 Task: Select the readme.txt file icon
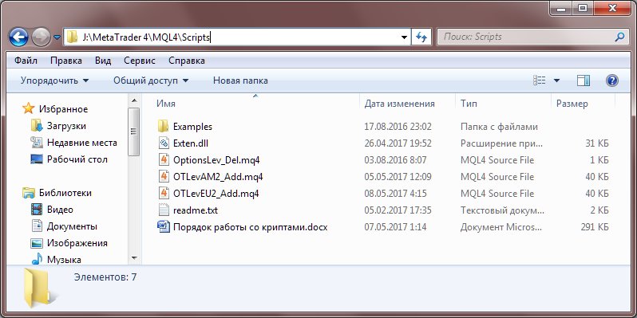pyautogui.click(x=164, y=210)
